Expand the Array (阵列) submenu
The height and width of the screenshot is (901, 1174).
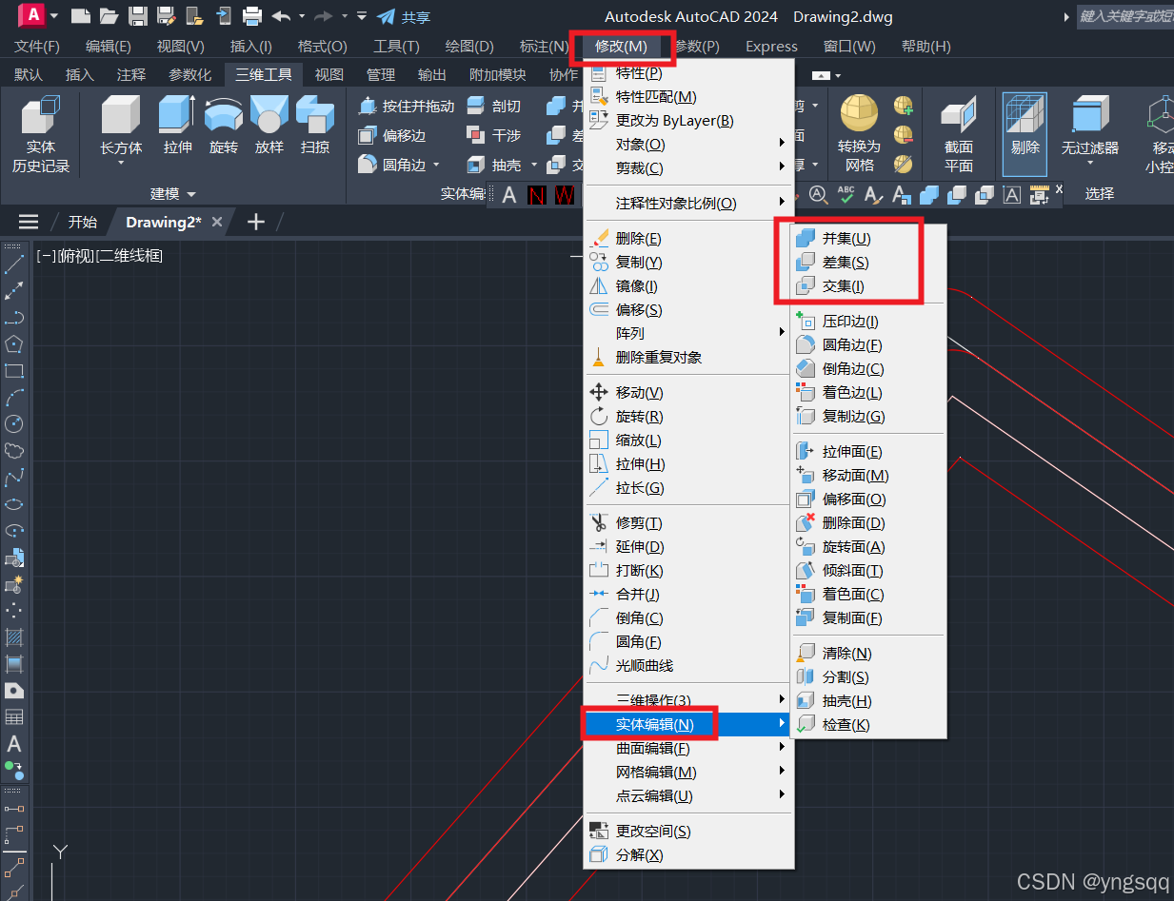tap(688, 334)
